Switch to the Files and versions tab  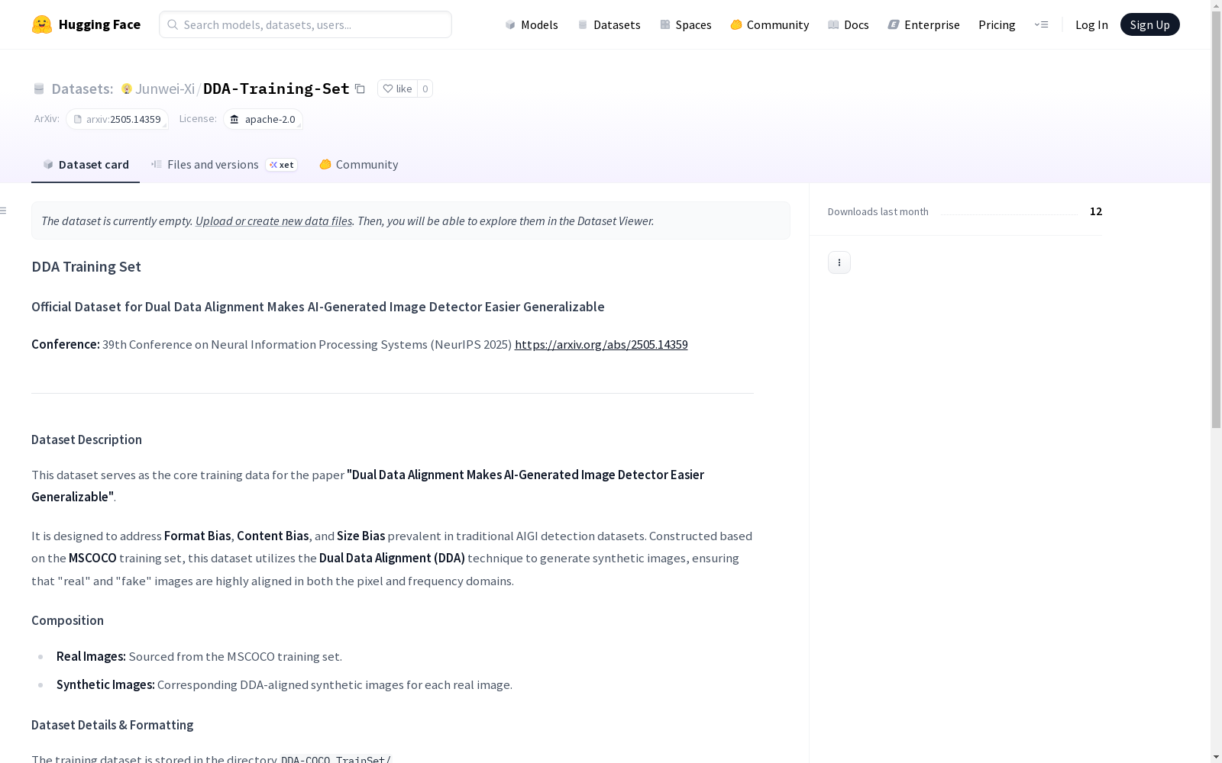point(225,165)
